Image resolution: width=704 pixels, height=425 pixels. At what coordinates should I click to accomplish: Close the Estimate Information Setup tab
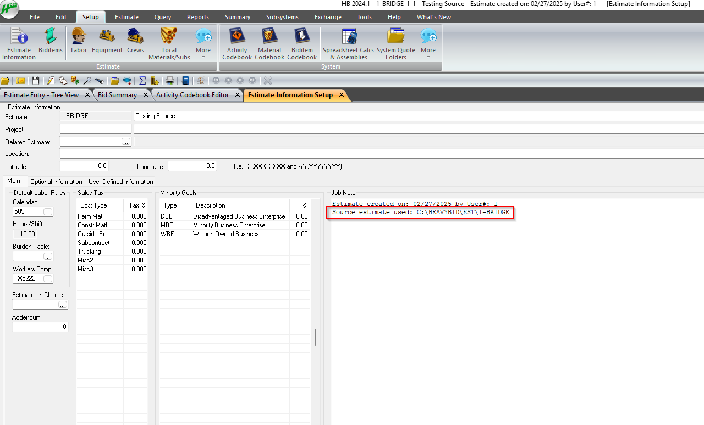342,95
